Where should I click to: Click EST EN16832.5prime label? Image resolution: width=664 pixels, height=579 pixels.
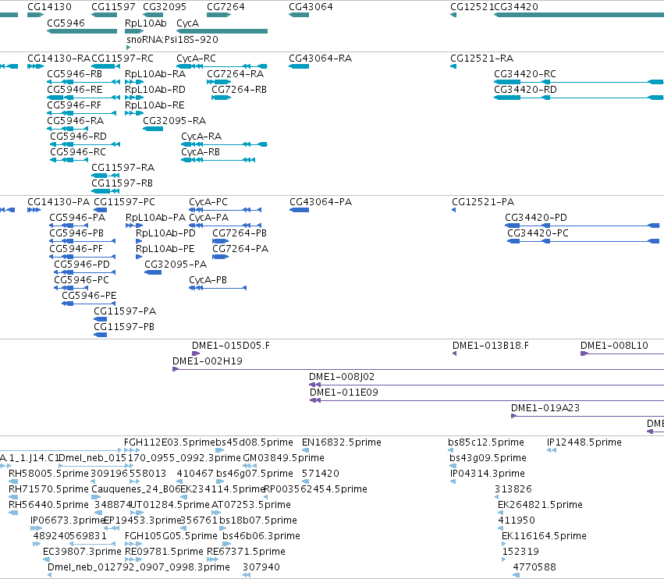342,442
